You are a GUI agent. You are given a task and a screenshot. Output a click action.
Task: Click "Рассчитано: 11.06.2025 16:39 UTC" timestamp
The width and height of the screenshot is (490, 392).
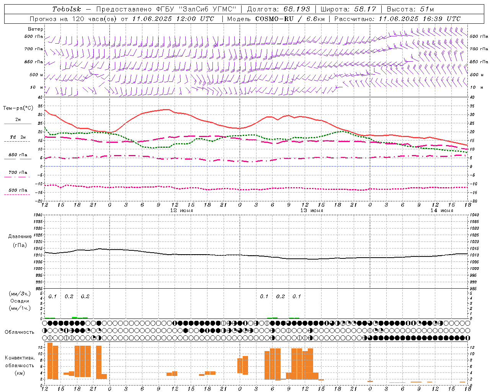point(397,19)
